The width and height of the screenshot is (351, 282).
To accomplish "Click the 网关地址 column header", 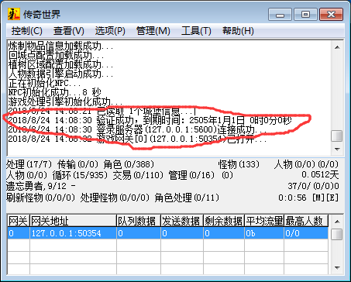I will tap(73, 221).
